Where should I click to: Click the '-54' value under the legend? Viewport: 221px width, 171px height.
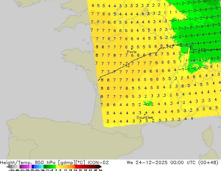(12, 170)
